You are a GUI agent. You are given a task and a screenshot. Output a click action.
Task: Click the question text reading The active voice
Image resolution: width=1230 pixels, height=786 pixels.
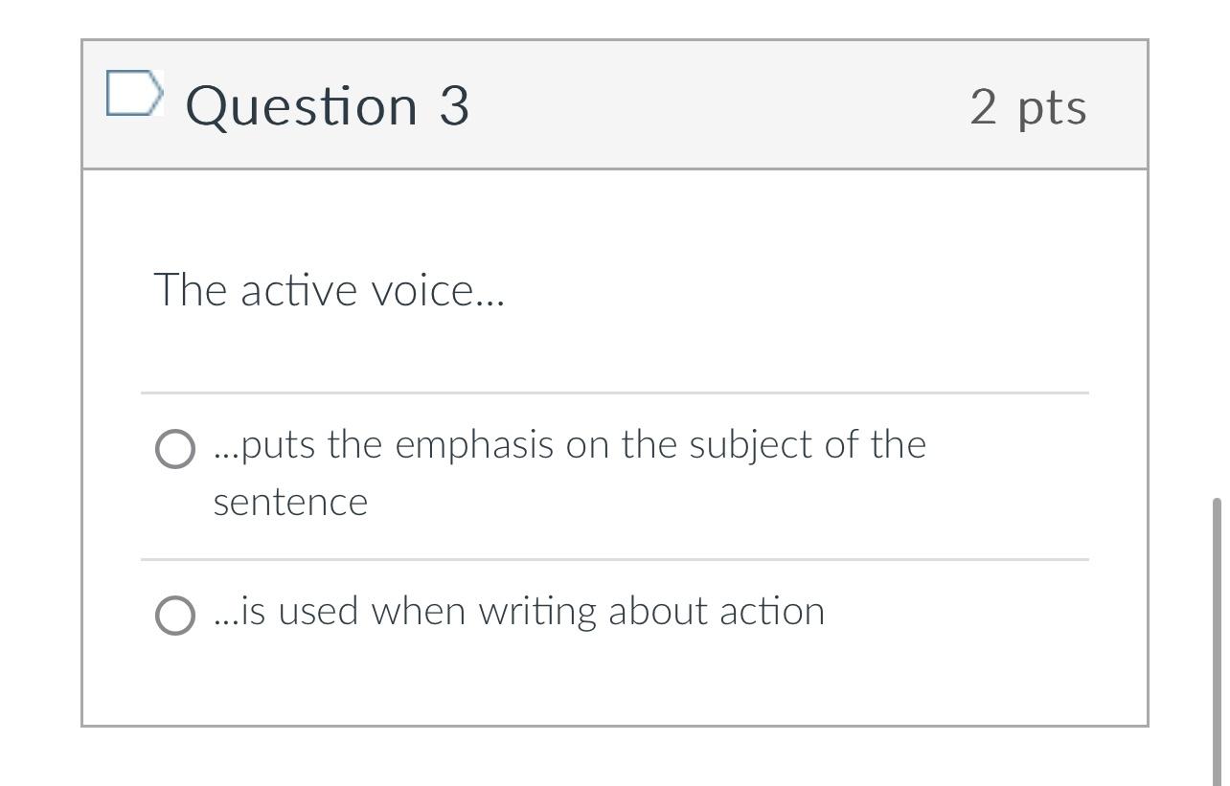coord(329,289)
